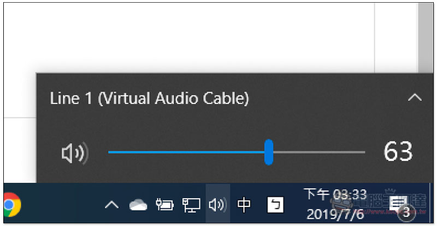437x226 pixels.
Task: Open the OneDrive cloud tray icon
Action: [x=138, y=205]
